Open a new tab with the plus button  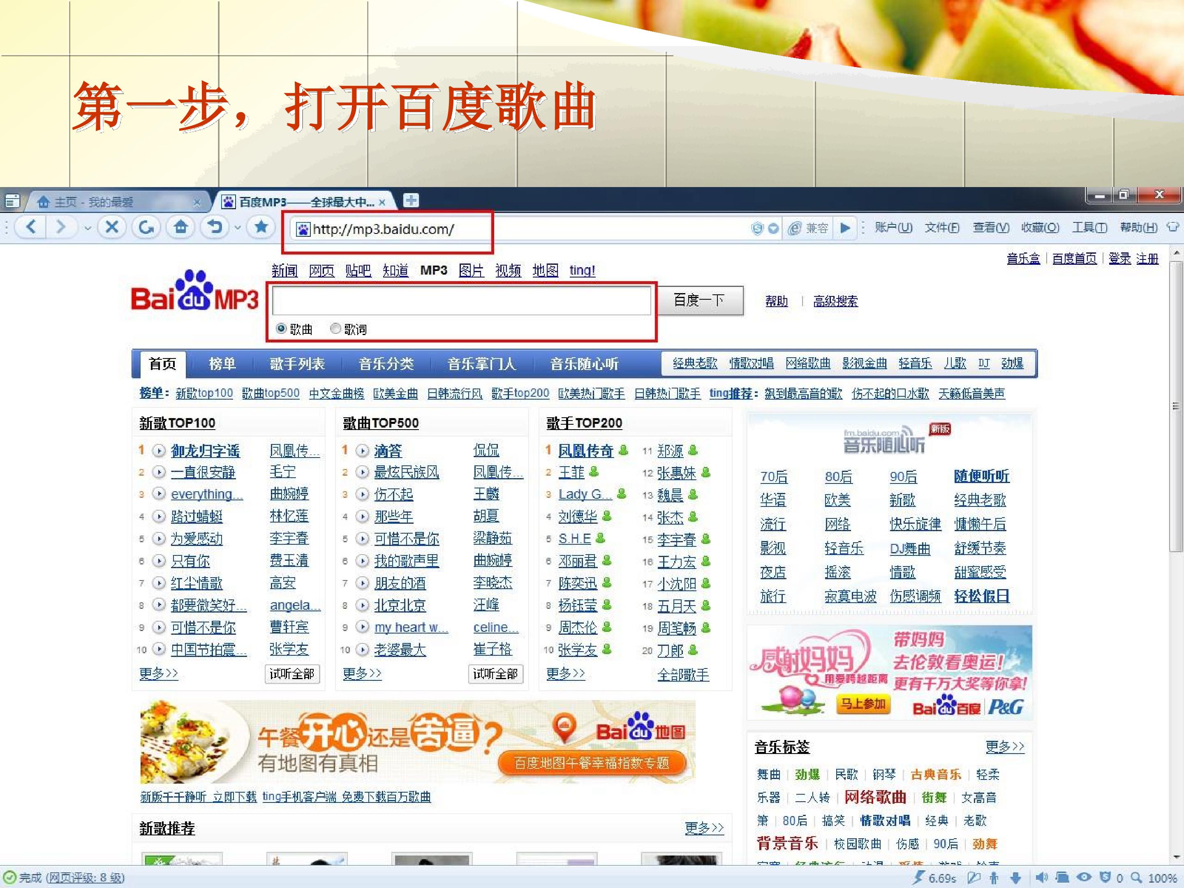point(411,201)
